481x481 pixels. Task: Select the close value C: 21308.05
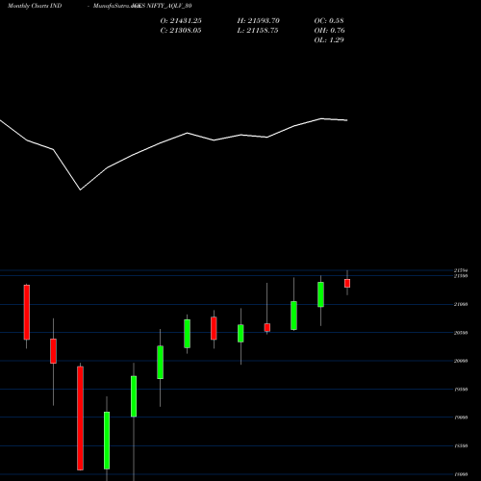(181, 31)
